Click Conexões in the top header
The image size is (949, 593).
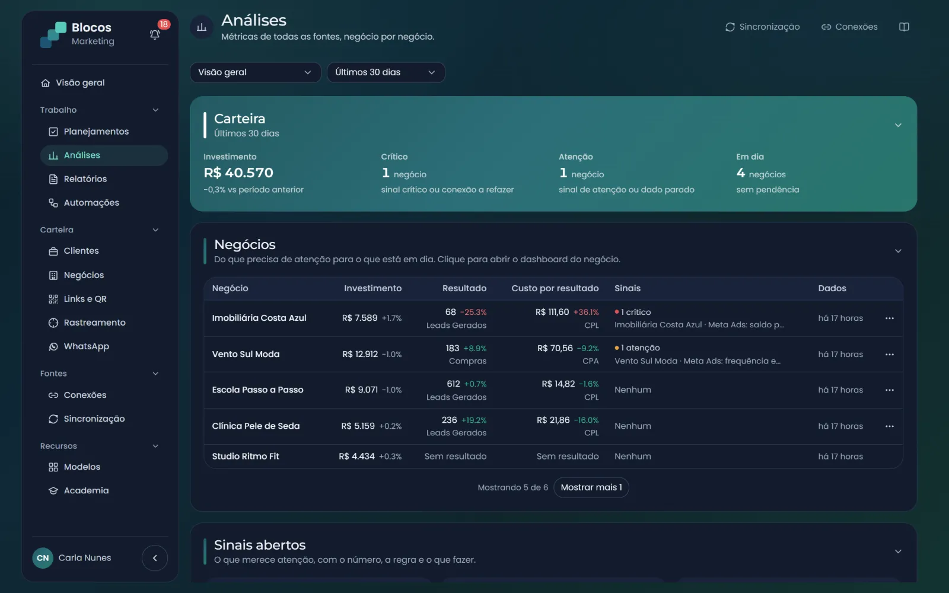pos(849,27)
